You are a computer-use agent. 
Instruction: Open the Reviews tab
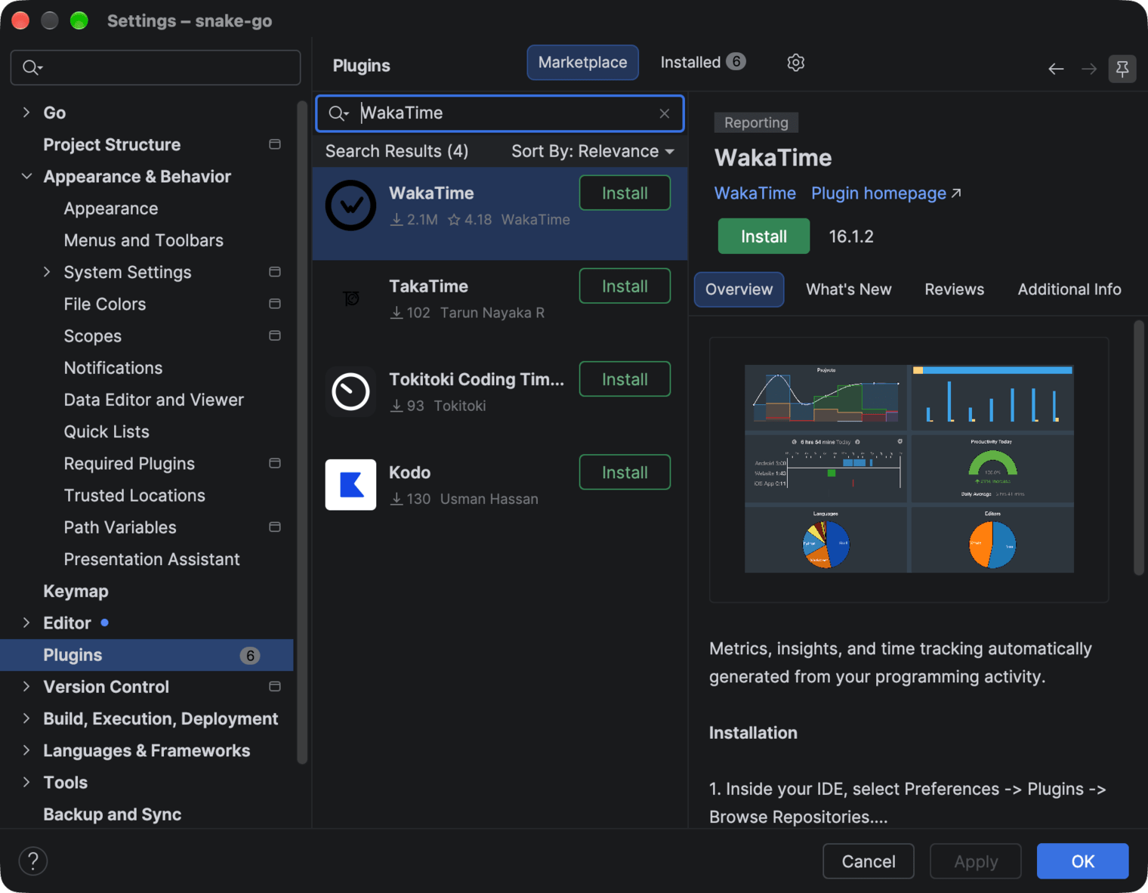click(954, 289)
